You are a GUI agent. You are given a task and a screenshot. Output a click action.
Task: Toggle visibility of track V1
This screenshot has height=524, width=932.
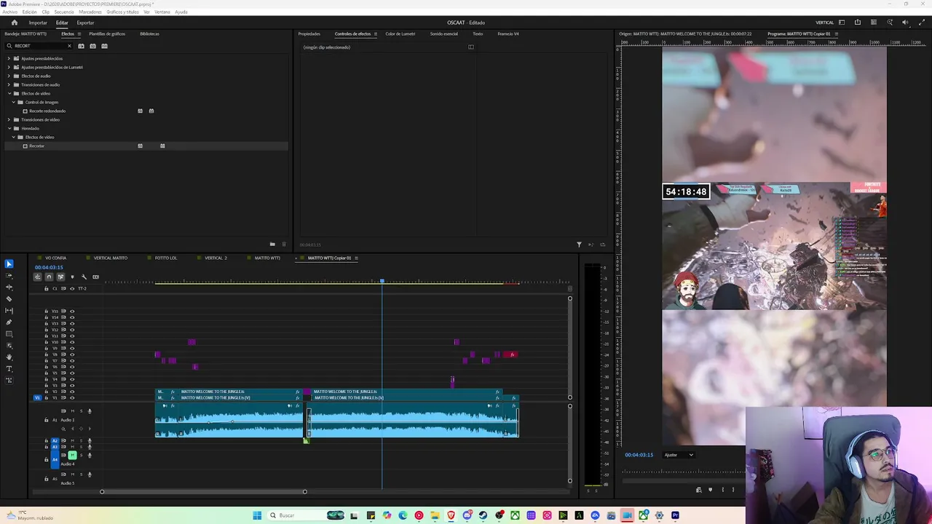[71, 398]
